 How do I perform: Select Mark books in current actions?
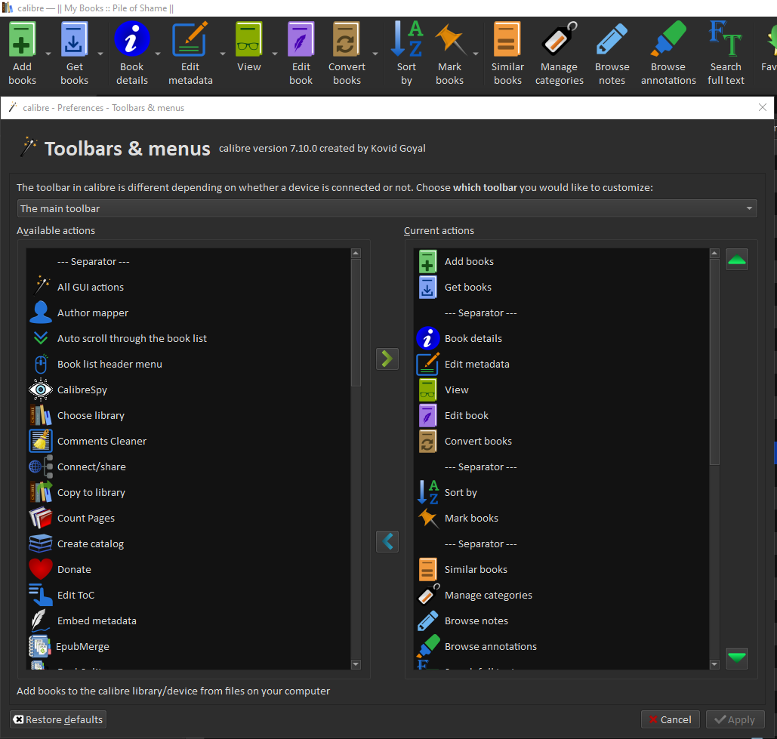[x=562, y=518]
